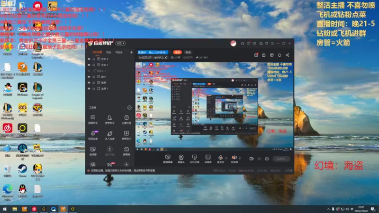Viewport: 379px width, 213px height.
Task: Add a 手机投屏 phone casting source
Action: pos(195,159)
